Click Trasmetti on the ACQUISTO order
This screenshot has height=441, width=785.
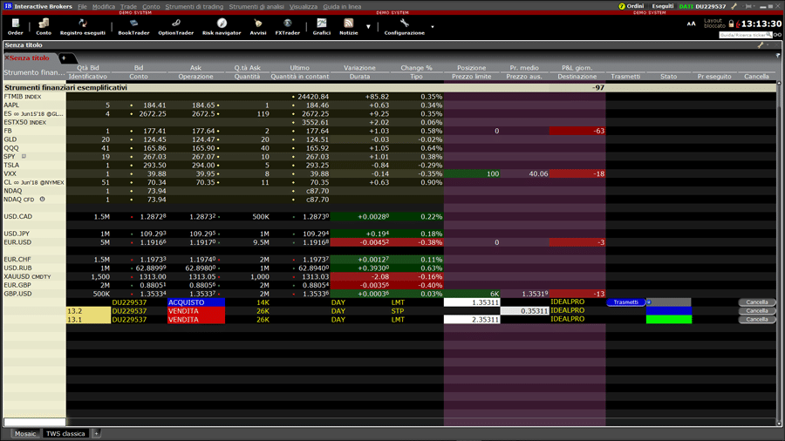[x=625, y=302]
